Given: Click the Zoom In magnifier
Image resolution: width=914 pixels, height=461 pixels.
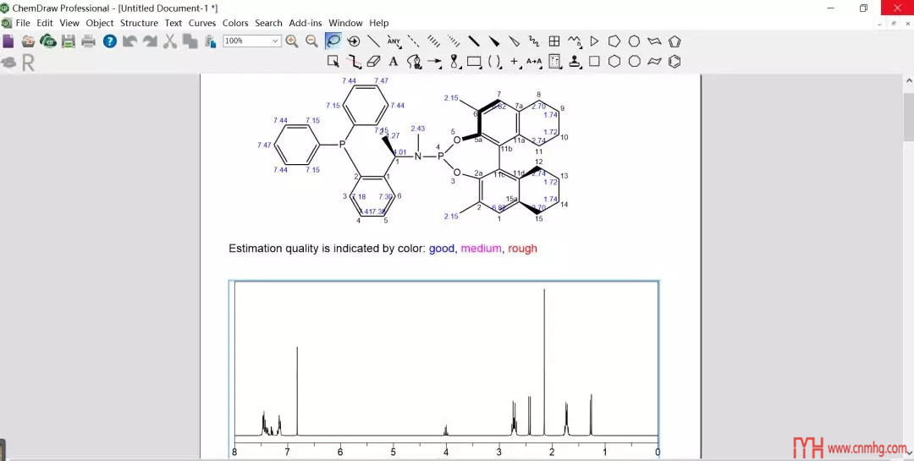Looking at the screenshot, I should point(291,41).
